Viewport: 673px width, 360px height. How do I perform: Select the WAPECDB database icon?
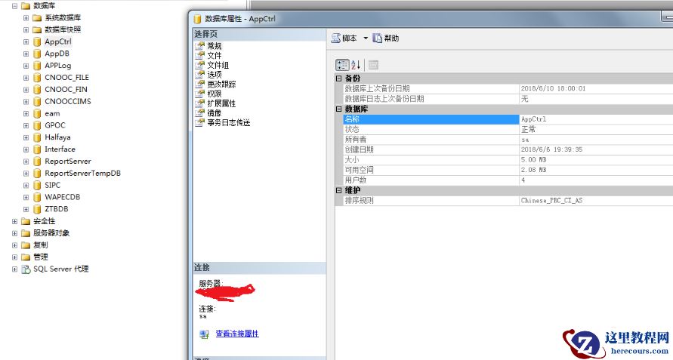[x=37, y=198]
